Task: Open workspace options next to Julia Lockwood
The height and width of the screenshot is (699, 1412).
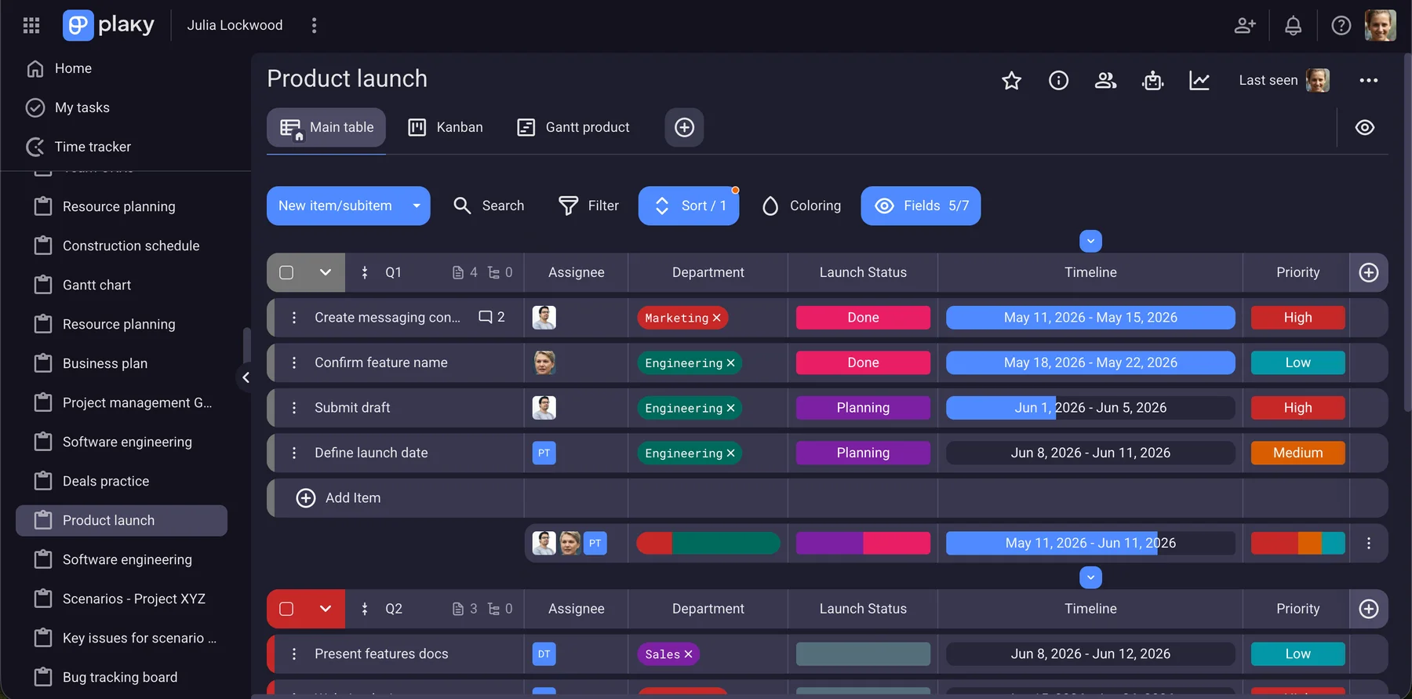Action: tap(315, 25)
